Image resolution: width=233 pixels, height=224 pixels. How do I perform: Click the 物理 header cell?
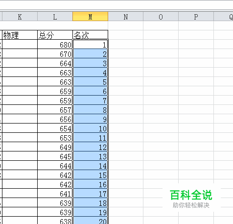[20, 35]
